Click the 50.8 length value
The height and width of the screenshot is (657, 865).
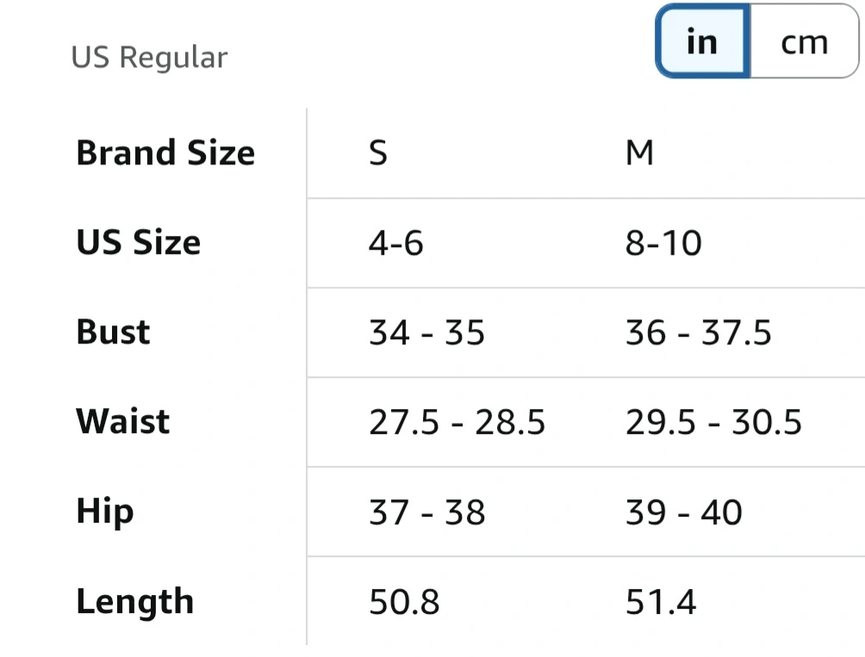click(x=404, y=602)
